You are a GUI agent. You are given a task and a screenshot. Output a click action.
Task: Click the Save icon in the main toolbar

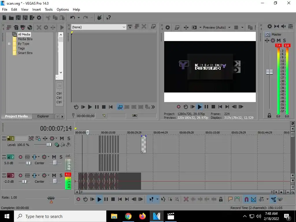coord(18,18)
